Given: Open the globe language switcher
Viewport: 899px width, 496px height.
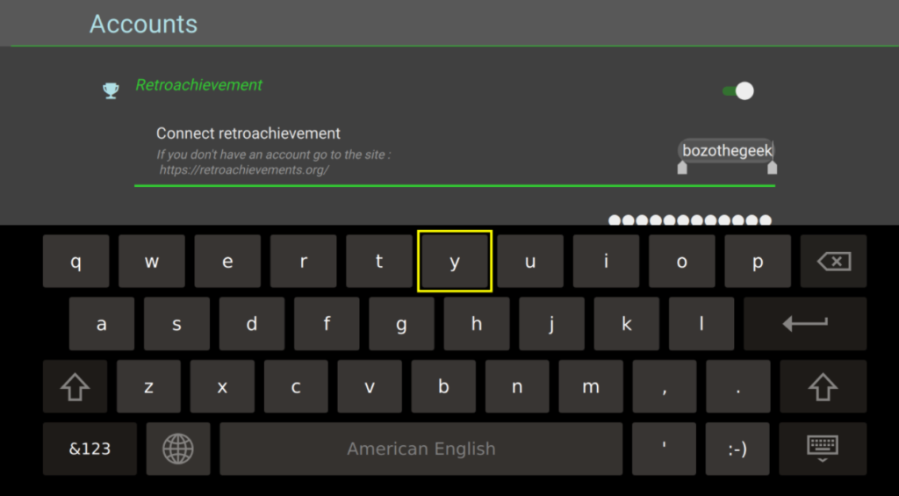Looking at the screenshot, I should coord(177,449).
